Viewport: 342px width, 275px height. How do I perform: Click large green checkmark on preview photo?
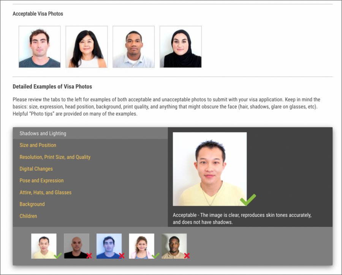248,200
